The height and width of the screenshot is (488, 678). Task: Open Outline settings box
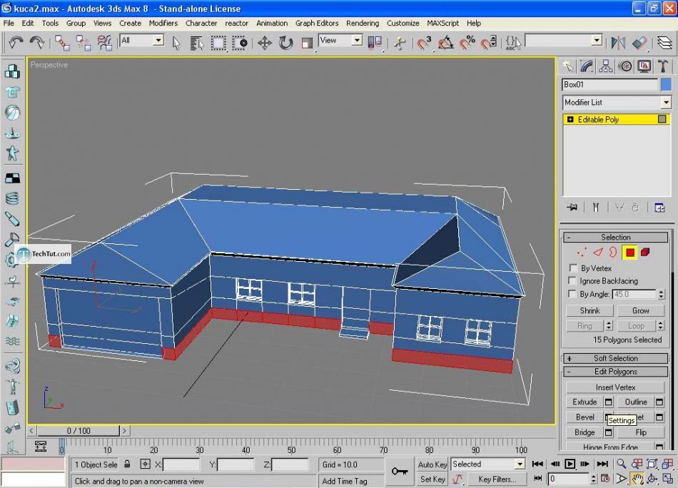[x=659, y=402]
